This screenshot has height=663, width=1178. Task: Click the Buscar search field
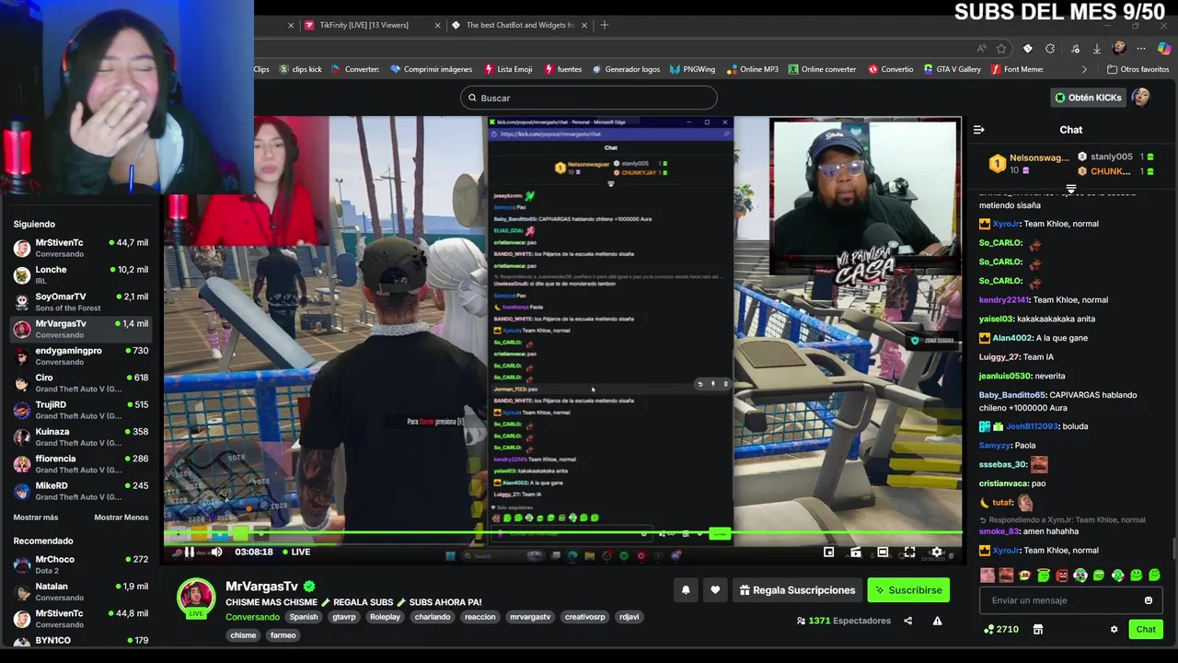(589, 98)
